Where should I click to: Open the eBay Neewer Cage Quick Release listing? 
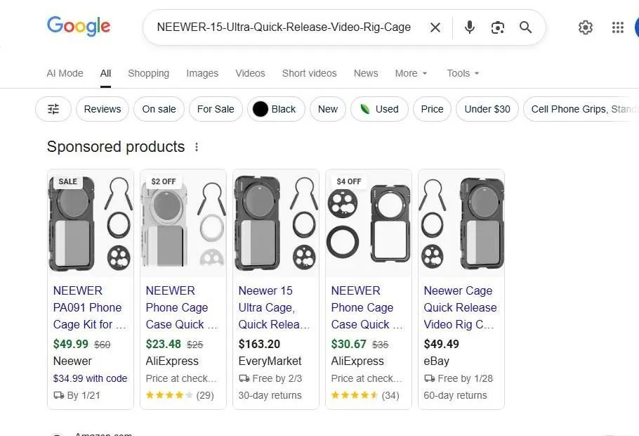[460, 307]
